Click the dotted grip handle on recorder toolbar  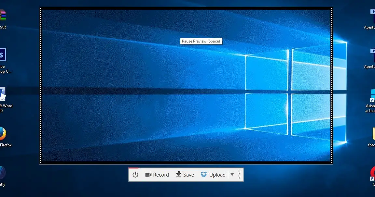[239, 175]
